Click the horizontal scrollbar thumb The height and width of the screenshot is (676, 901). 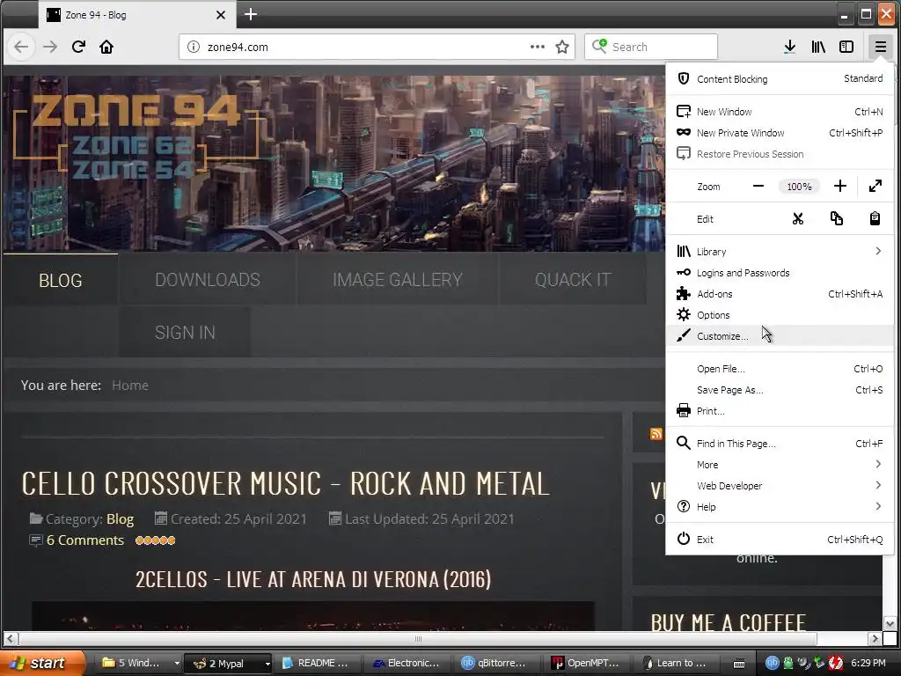[418, 639]
